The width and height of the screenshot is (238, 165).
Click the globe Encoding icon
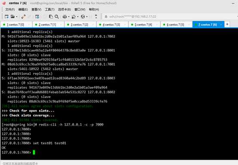coord(83,17)
